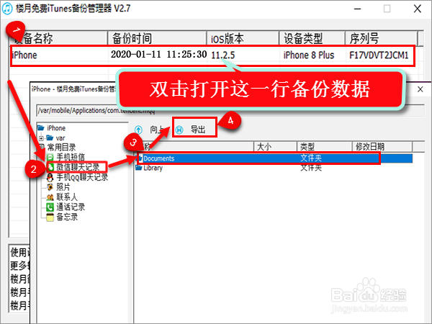Image resolution: width=432 pixels, height=324 pixels.
Task: Click the call log (通话记录) phone icon
Action: 50,207
